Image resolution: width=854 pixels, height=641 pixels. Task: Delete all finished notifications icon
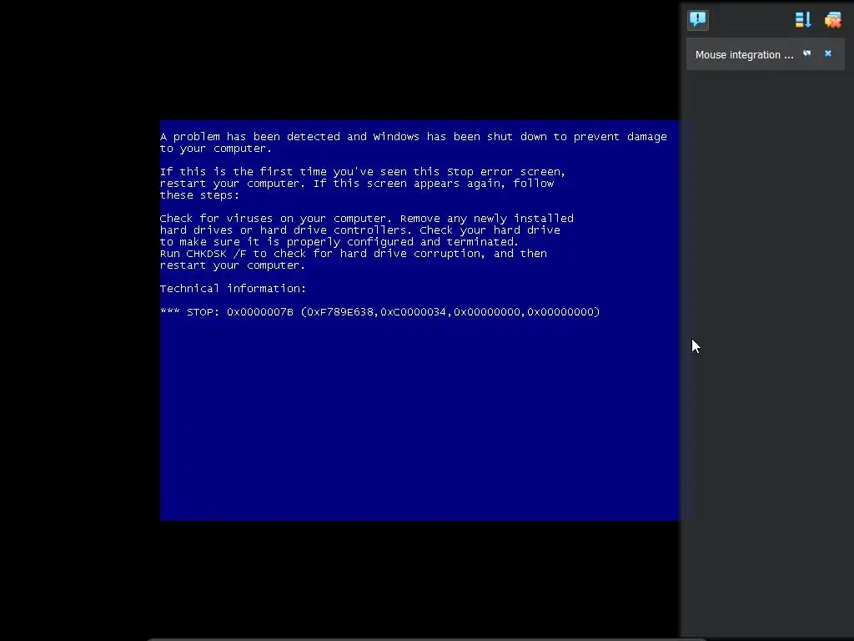click(x=833, y=20)
